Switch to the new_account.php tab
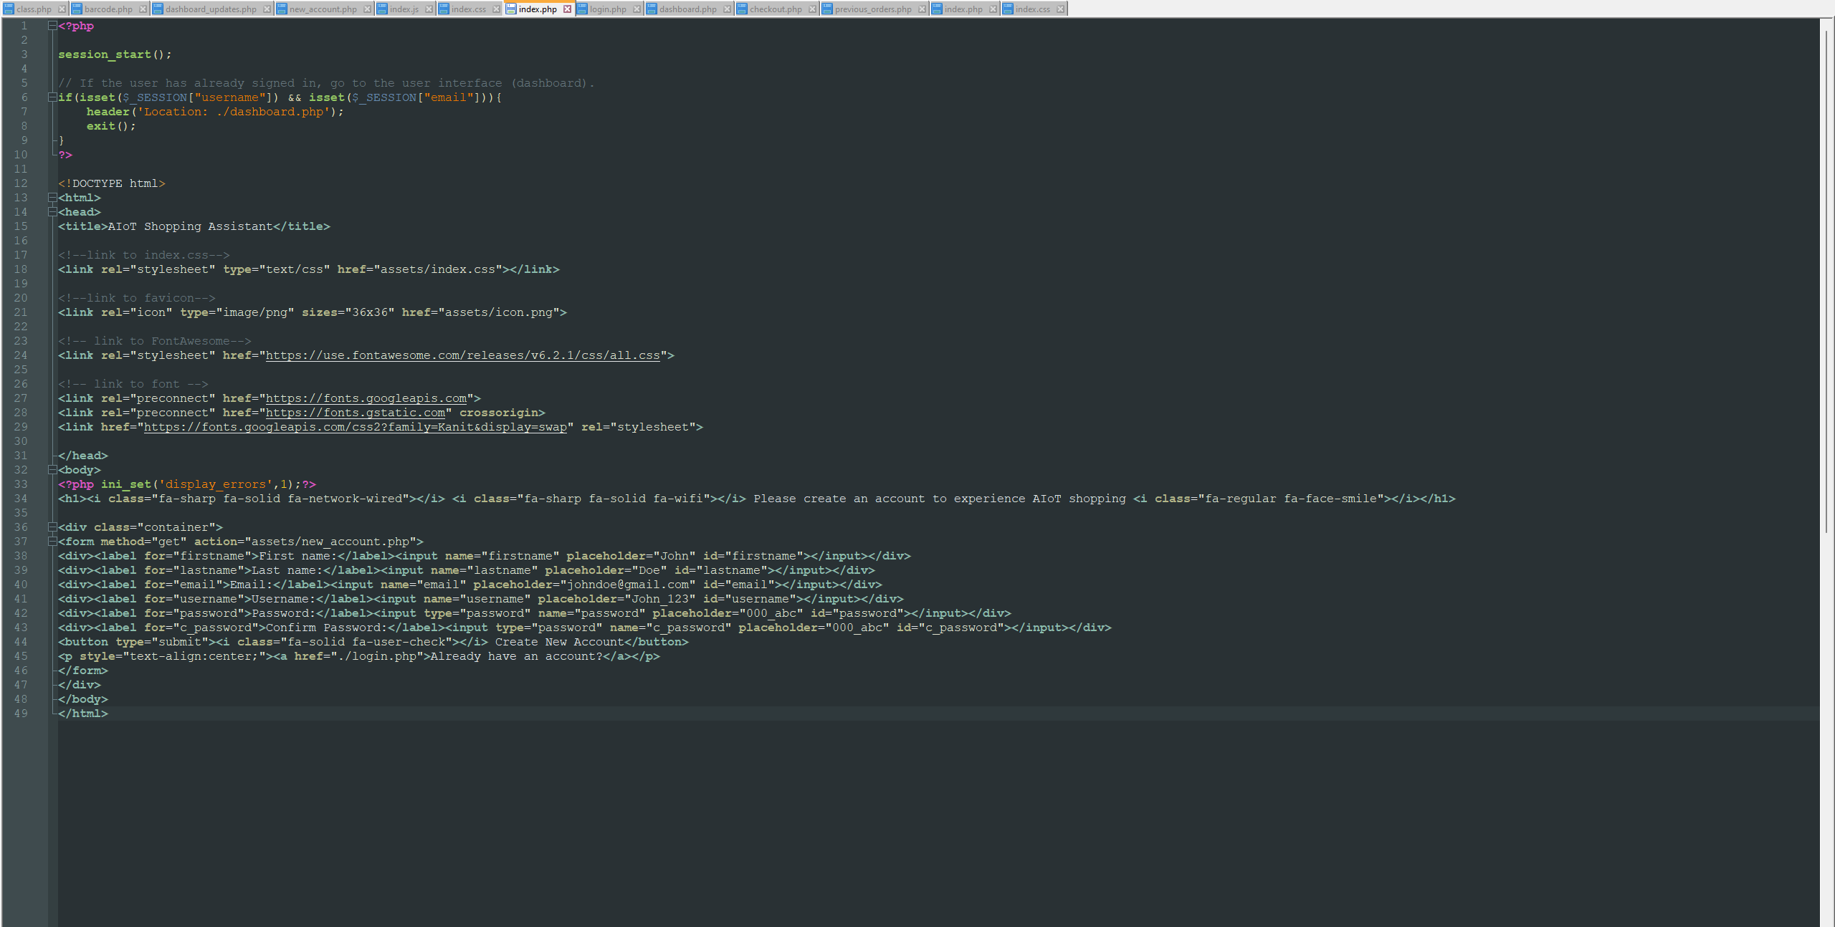 pos(323,9)
